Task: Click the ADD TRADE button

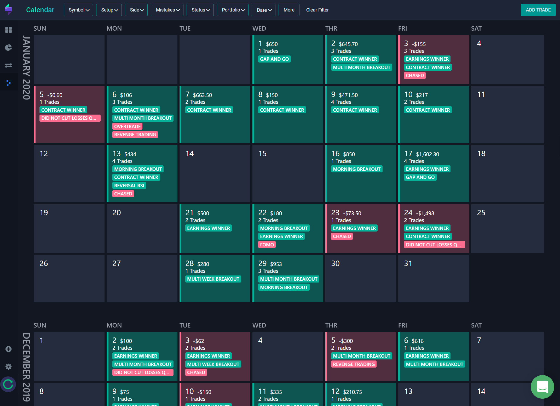Action: click(538, 10)
